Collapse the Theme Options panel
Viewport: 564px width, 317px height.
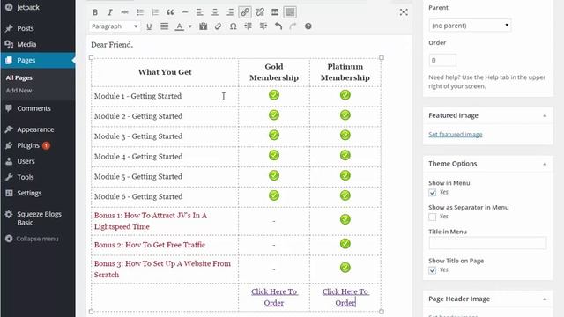tap(545, 164)
